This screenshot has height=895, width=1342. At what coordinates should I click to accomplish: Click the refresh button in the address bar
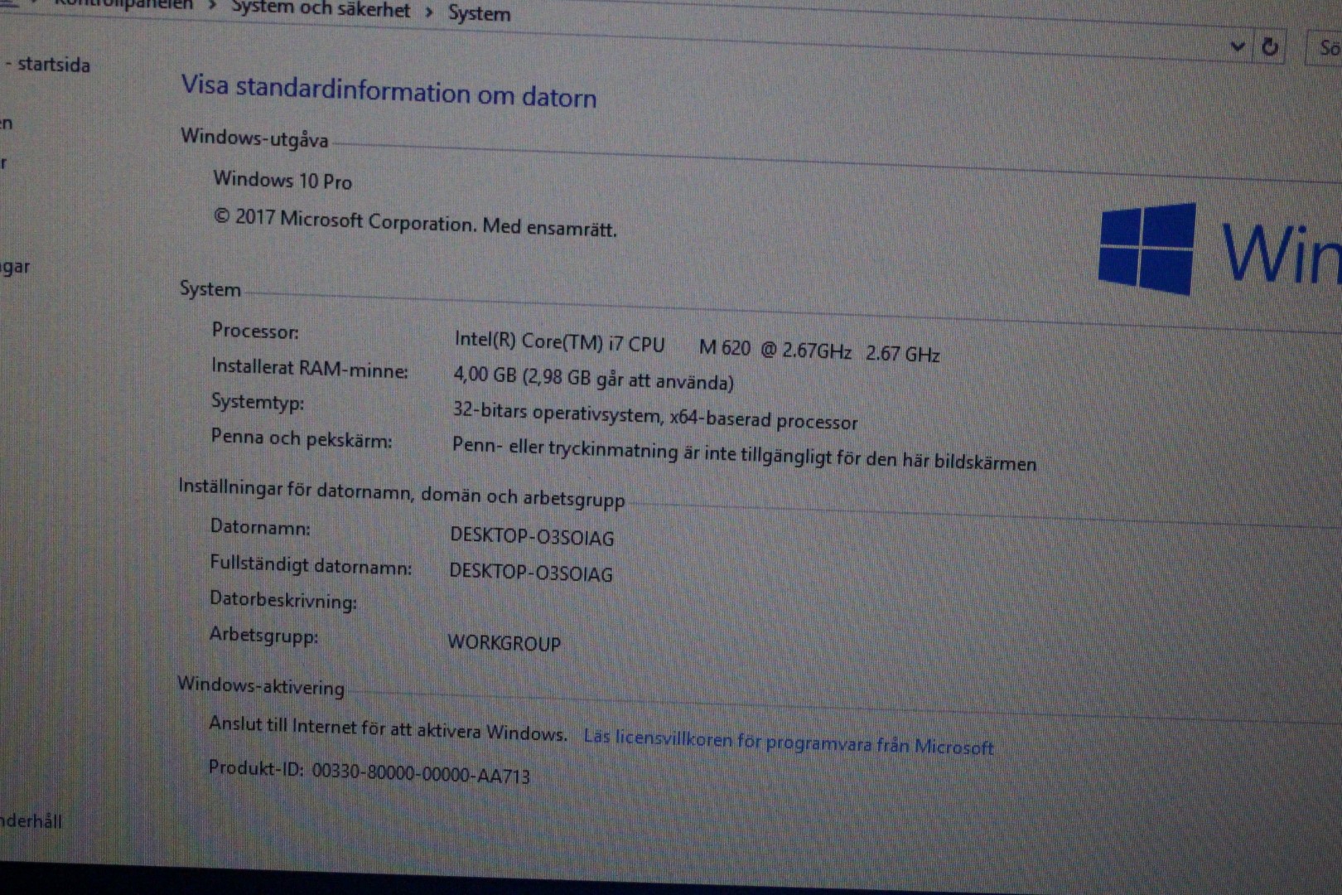(1269, 47)
